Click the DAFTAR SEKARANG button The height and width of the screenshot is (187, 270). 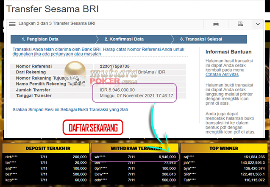click(93, 127)
